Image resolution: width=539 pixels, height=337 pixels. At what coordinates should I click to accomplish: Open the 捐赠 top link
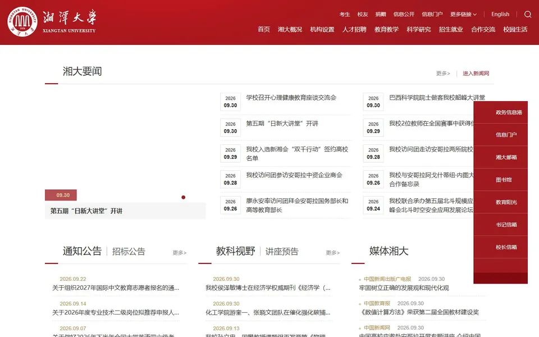[x=381, y=15]
